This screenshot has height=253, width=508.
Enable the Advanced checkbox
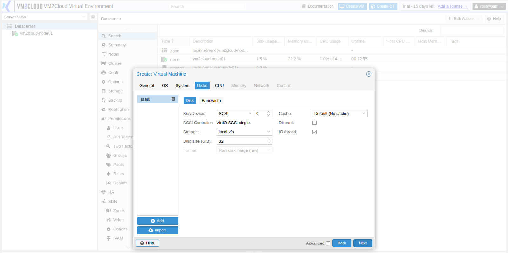point(328,243)
